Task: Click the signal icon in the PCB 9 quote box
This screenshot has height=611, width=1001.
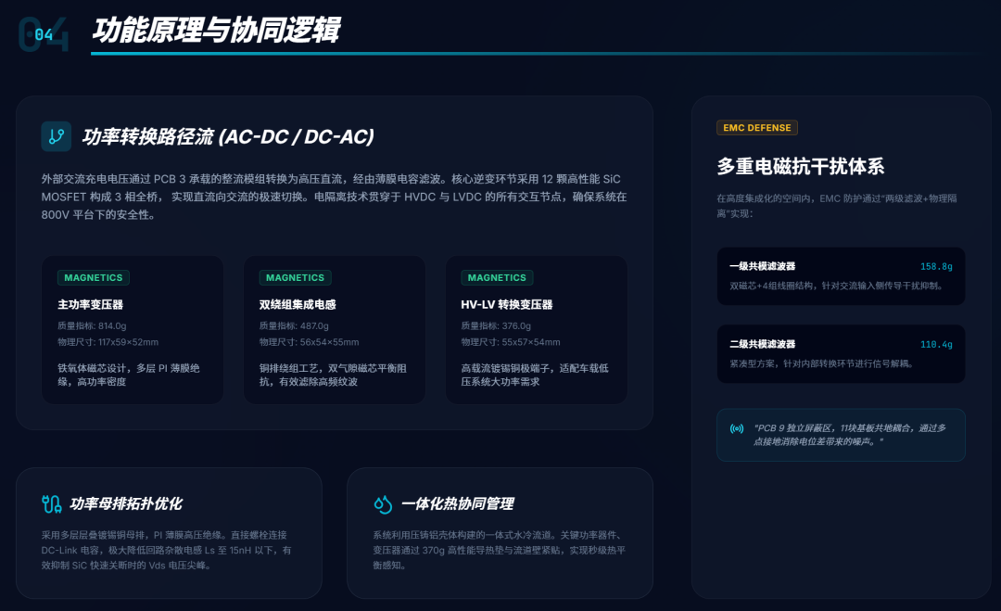Action: pyautogui.click(x=736, y=428)
